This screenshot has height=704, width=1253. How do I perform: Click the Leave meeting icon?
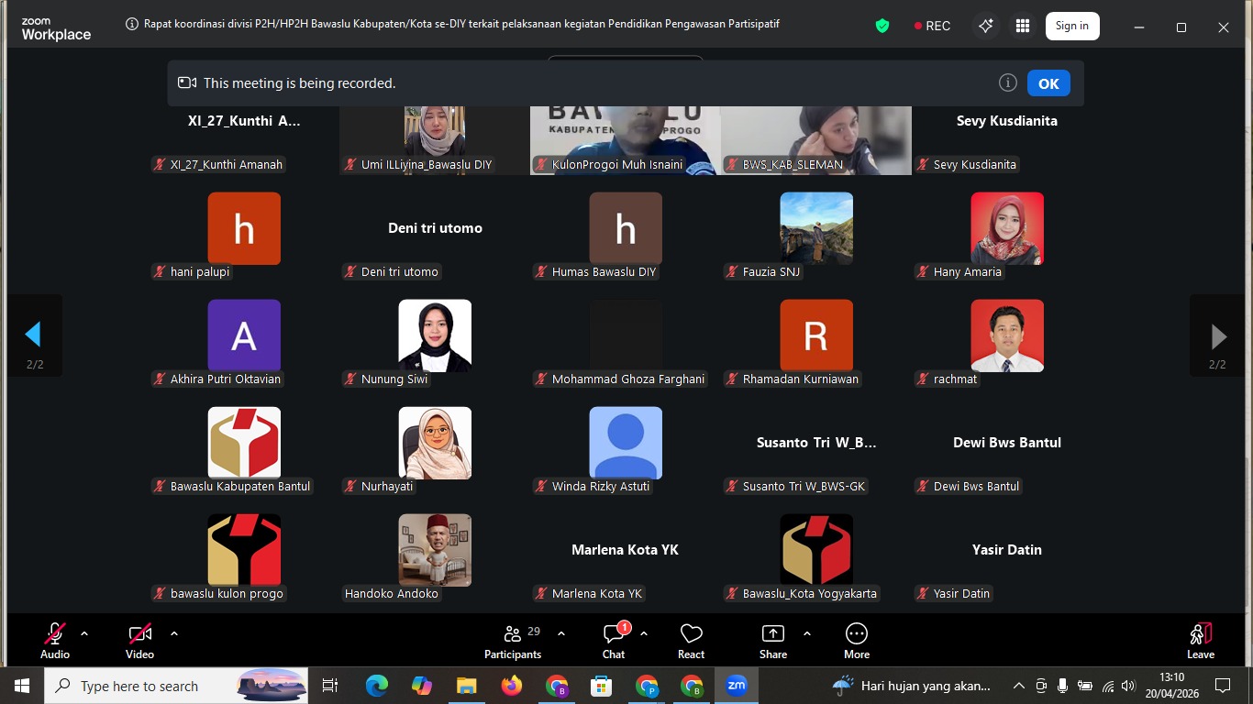click(1200, 641)
